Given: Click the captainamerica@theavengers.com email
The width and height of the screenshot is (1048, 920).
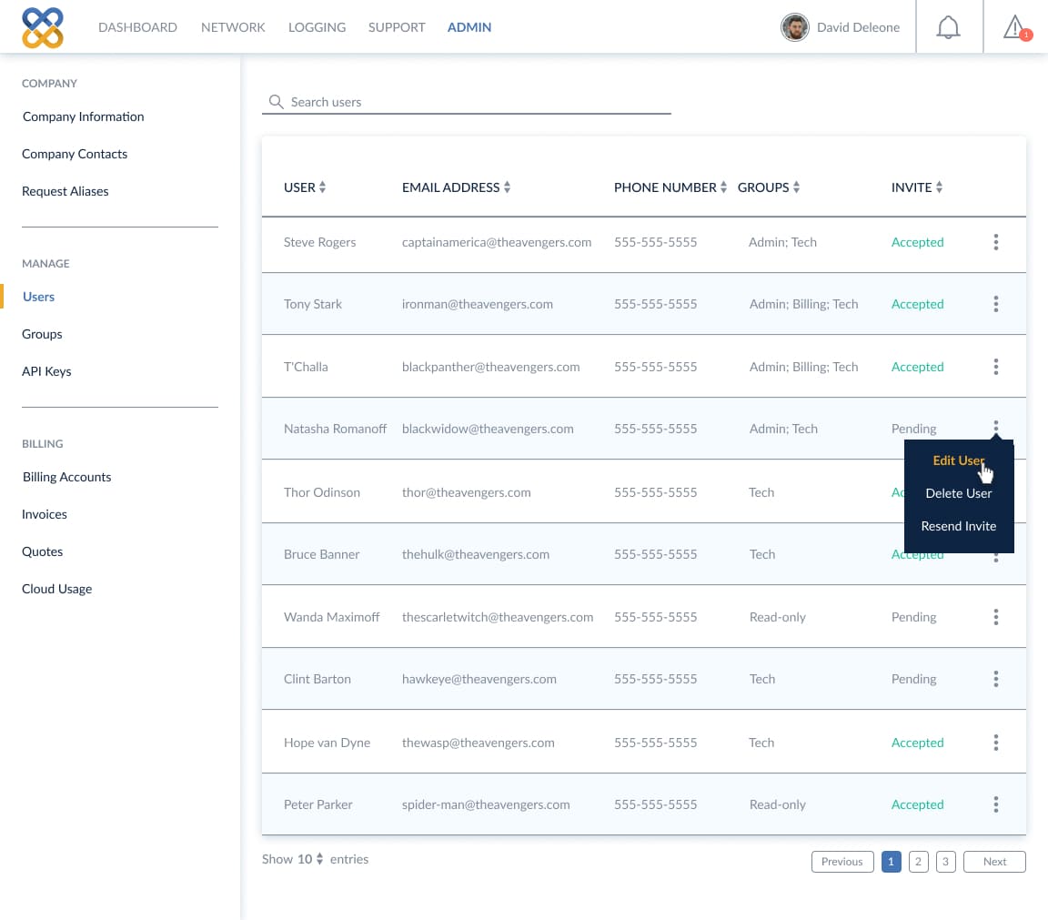Looking at the screenshot, I should [497, 242].
